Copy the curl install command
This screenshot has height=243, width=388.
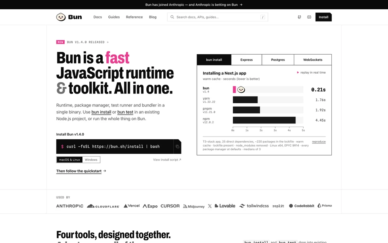[x=177, y=147]
